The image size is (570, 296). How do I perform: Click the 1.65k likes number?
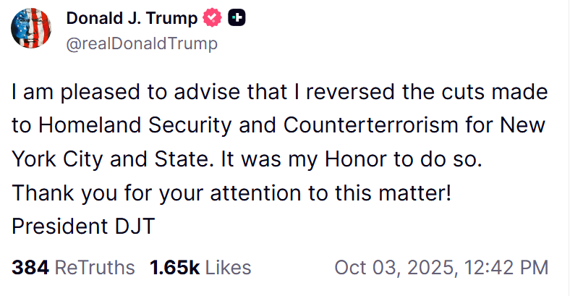175,268
